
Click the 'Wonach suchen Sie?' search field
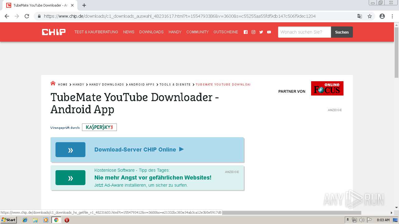click(305, 32)
